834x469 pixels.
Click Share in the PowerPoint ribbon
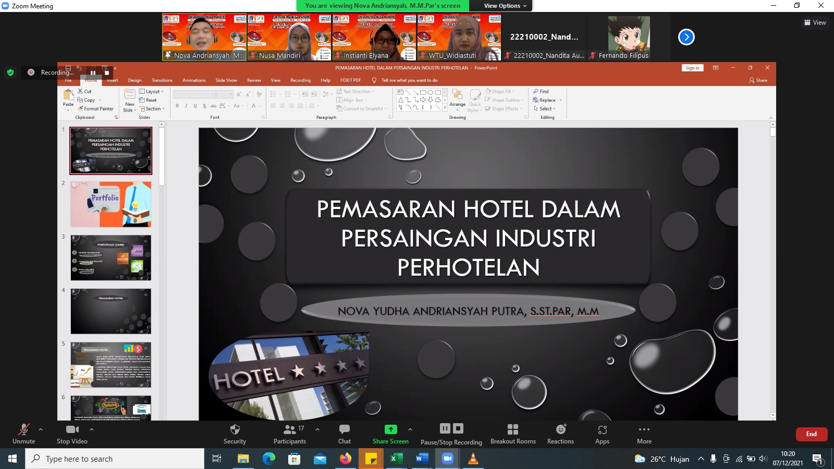point(758,80)
